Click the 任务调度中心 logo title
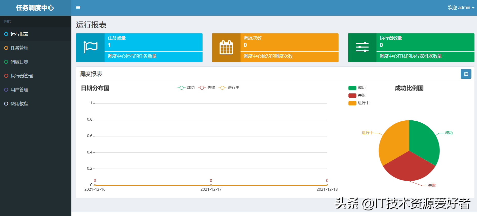 coord(35,8)
